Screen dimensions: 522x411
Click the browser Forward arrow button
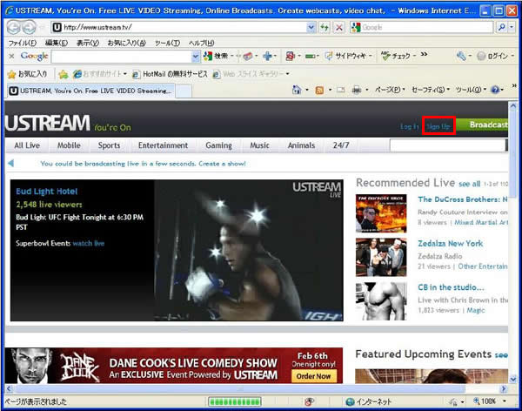tap(30, 27)
